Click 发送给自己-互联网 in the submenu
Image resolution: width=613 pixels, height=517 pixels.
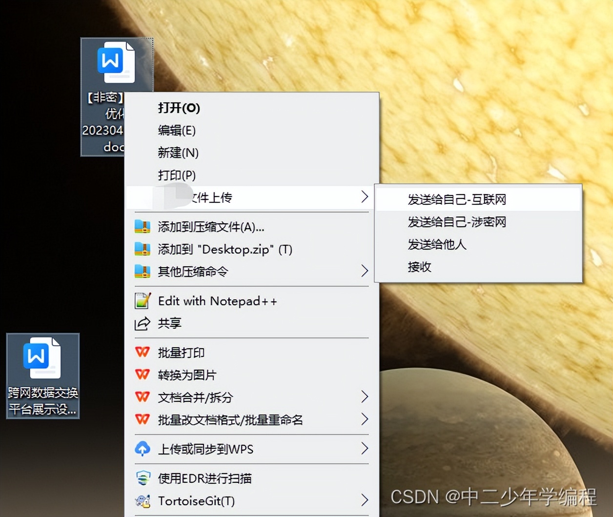click(x=456, y=199)
